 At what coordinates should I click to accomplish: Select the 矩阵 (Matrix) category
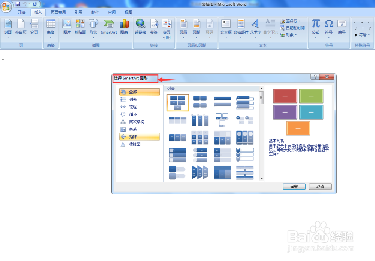click(x=139, y=137)
